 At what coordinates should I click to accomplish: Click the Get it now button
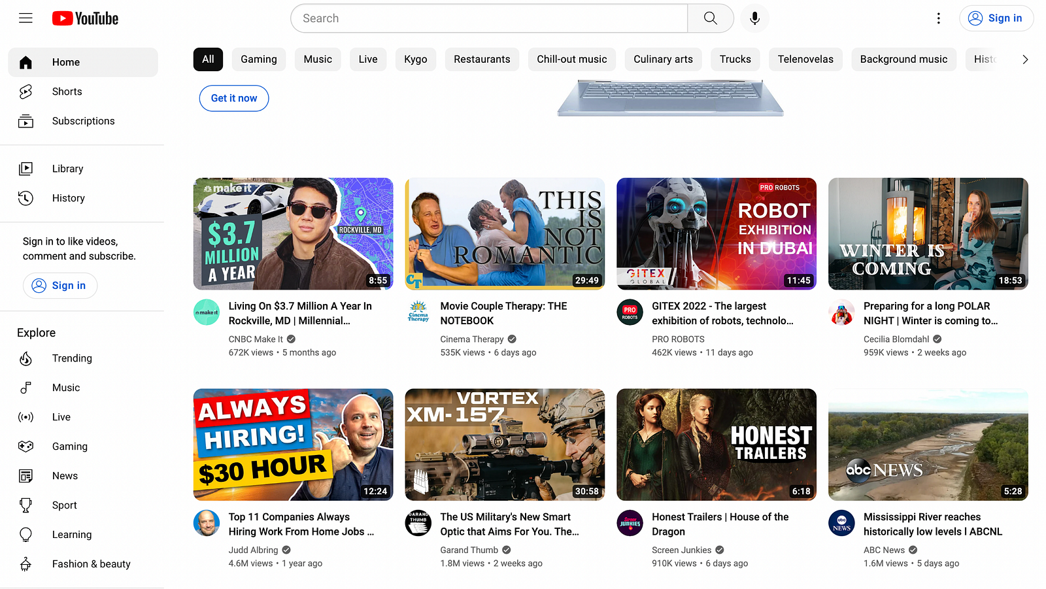(234, 98)
